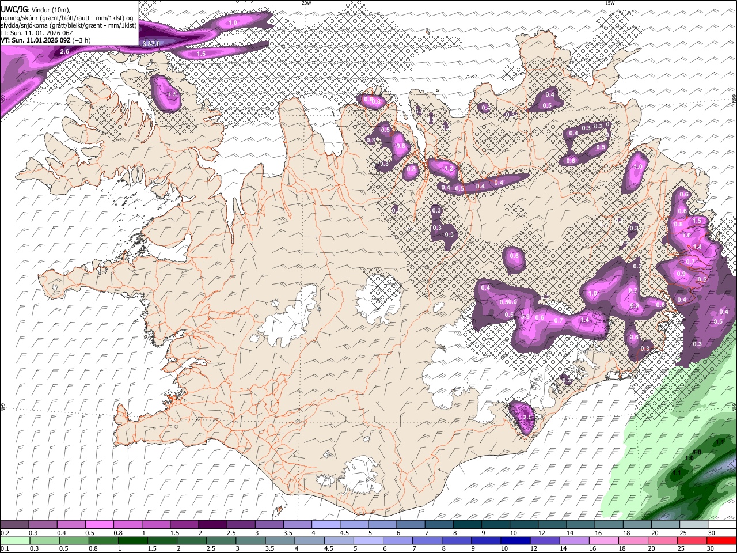The width and height of the screenshot is (737, 553).
Task: Click the 'UWC/IG' title text
Action: tap(14, 9)
